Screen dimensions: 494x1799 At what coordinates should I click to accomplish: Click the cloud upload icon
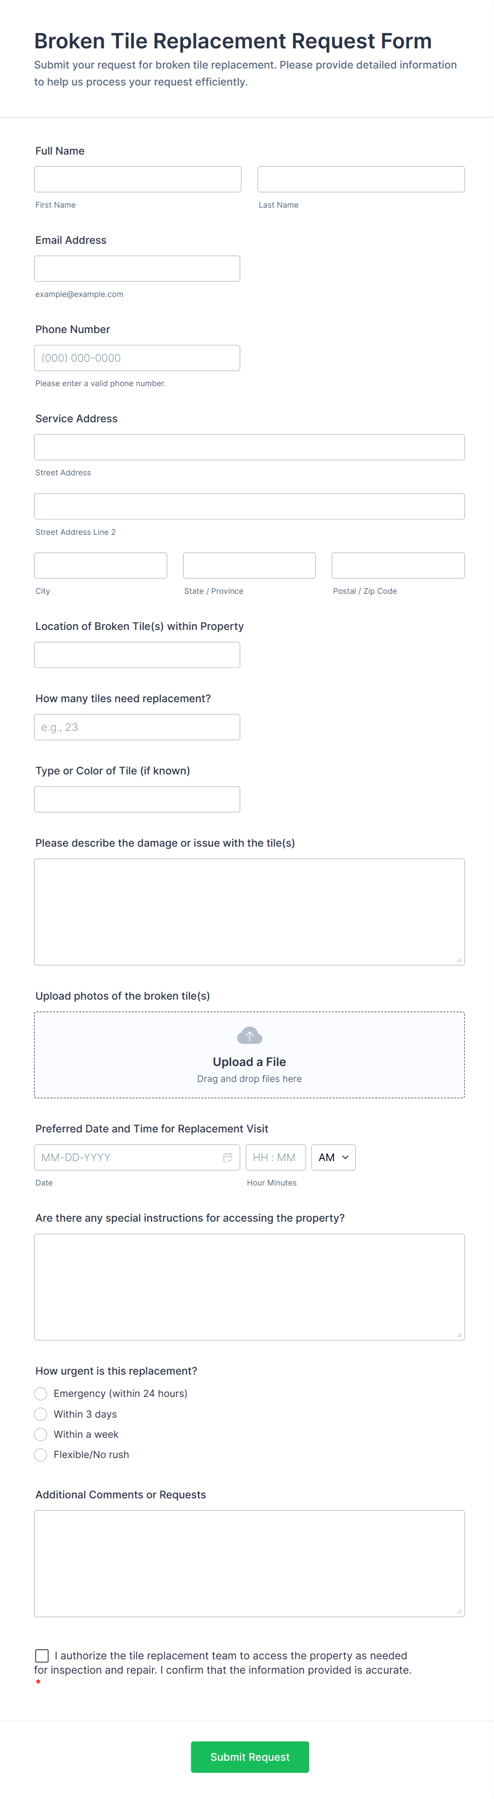250,1036
